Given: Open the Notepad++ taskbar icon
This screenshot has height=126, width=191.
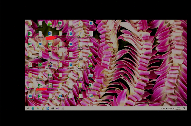Looking at the screenshot, I should pyautogui.click(x=43, y=108).
